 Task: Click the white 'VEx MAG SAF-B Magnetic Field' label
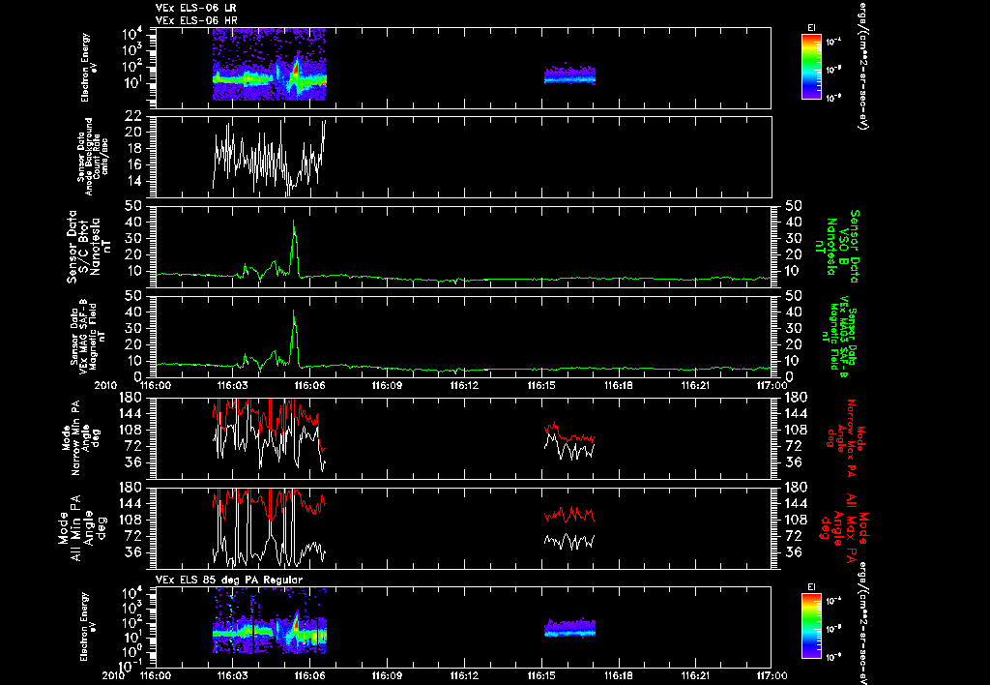[88, 335]
